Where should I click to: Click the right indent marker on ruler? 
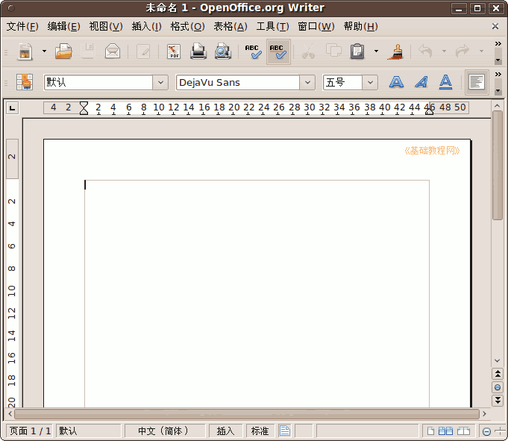click(x=429, y=111)
